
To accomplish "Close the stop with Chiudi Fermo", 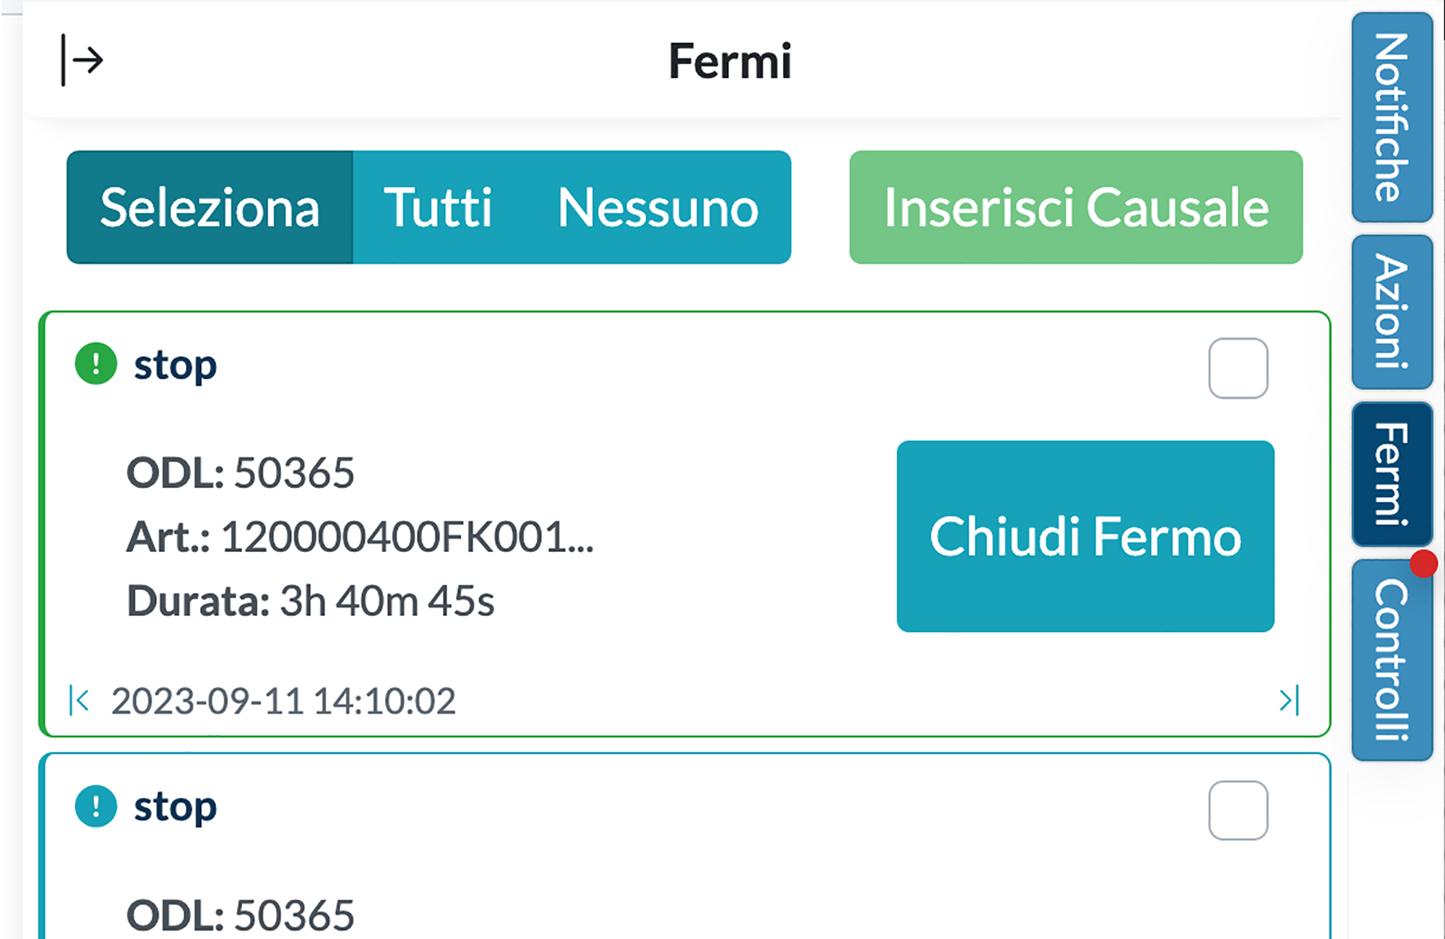I will pos(1085,537).
